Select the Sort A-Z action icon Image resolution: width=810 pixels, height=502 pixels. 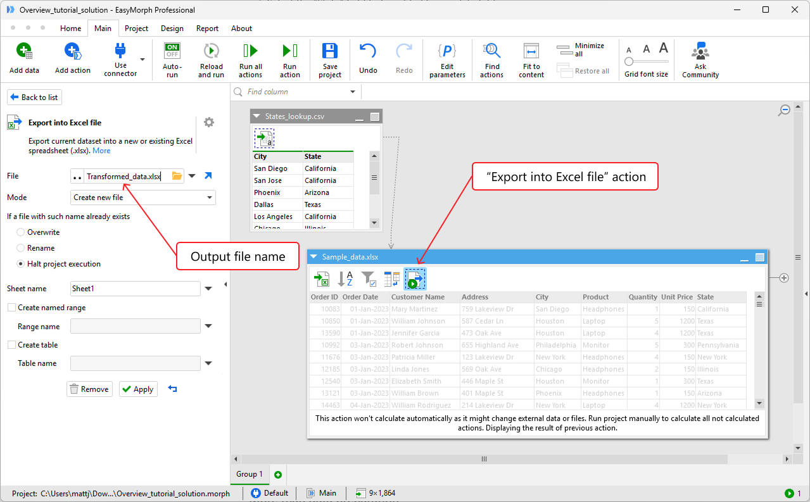pos(345,279)
